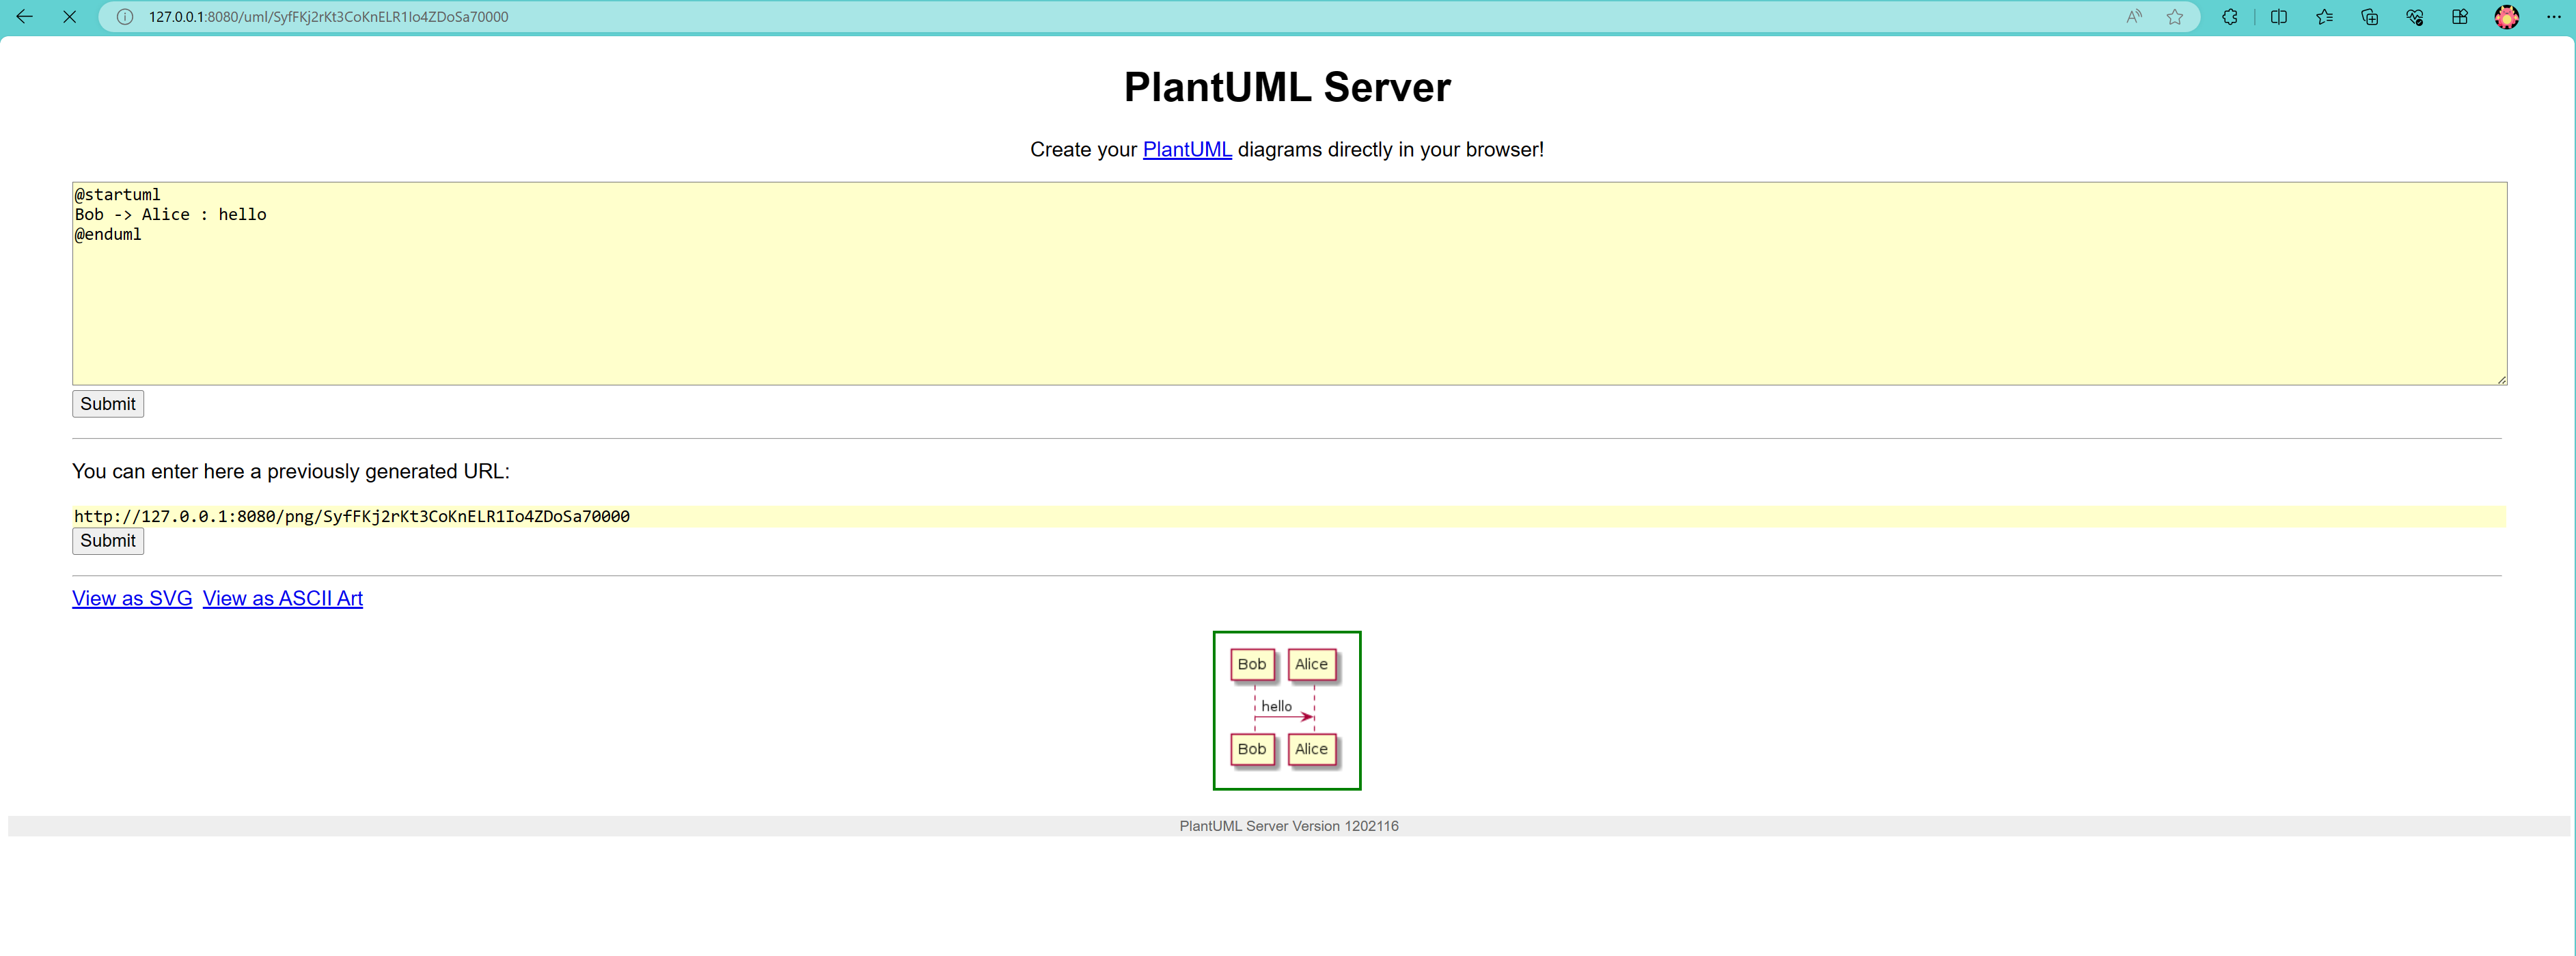Open View as ASCII Art link
2576x956 pixels.
pyautogui.click(x=282, y=599)
